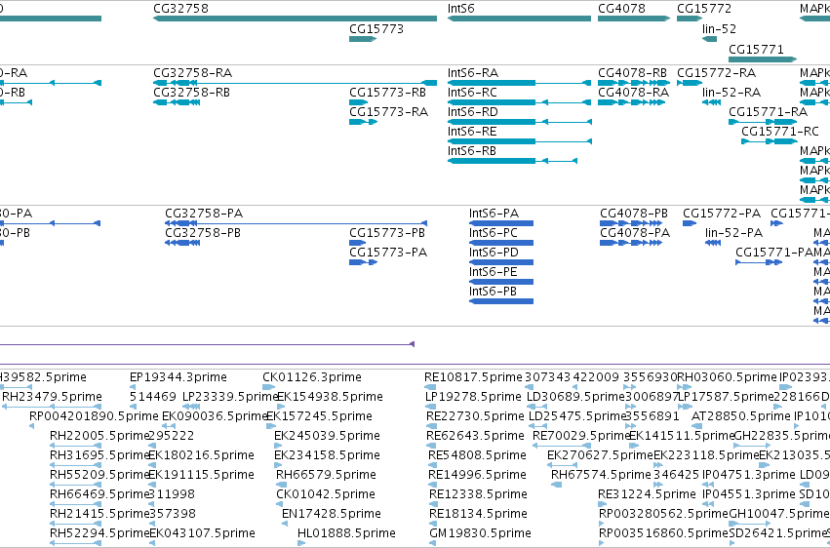Select EST RE14996.5prime
Viewport: 830px width, 548px height.
(x=477, y=476)
